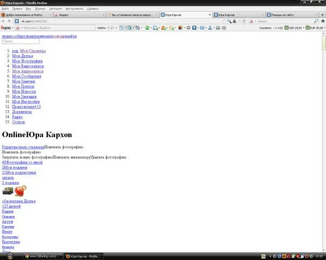Click the page Поиск input field
This screenshot has width=326, height=260.
[21, 41]
